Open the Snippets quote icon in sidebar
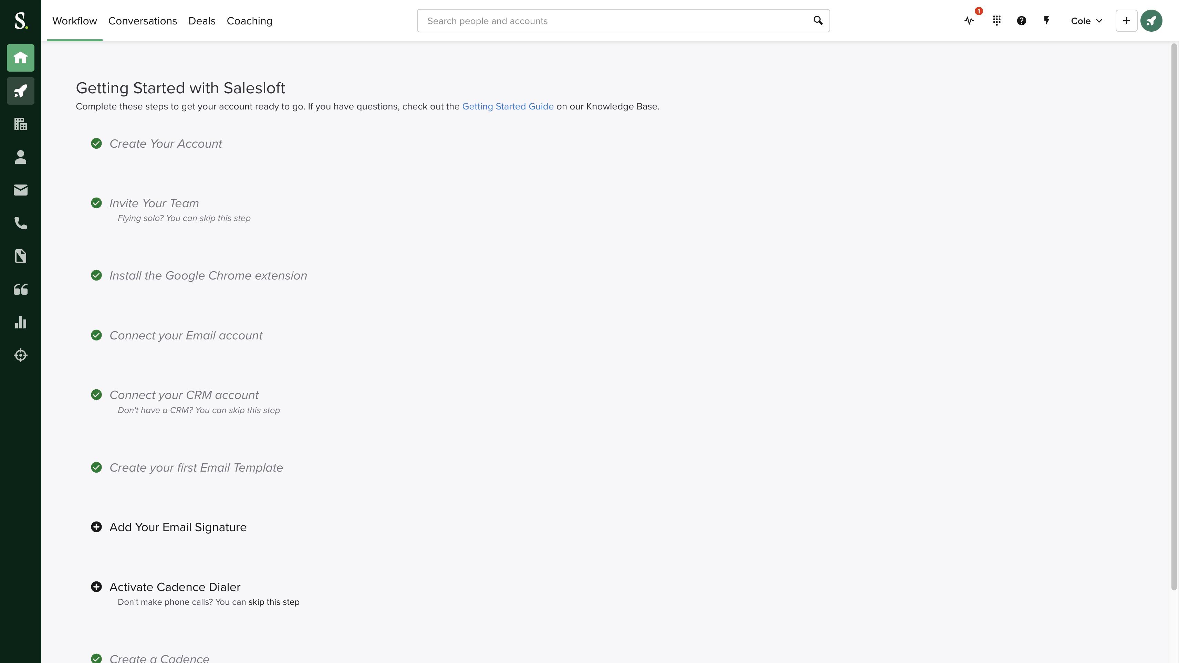The image size is (1179, 663). click(x=21, y=289)
